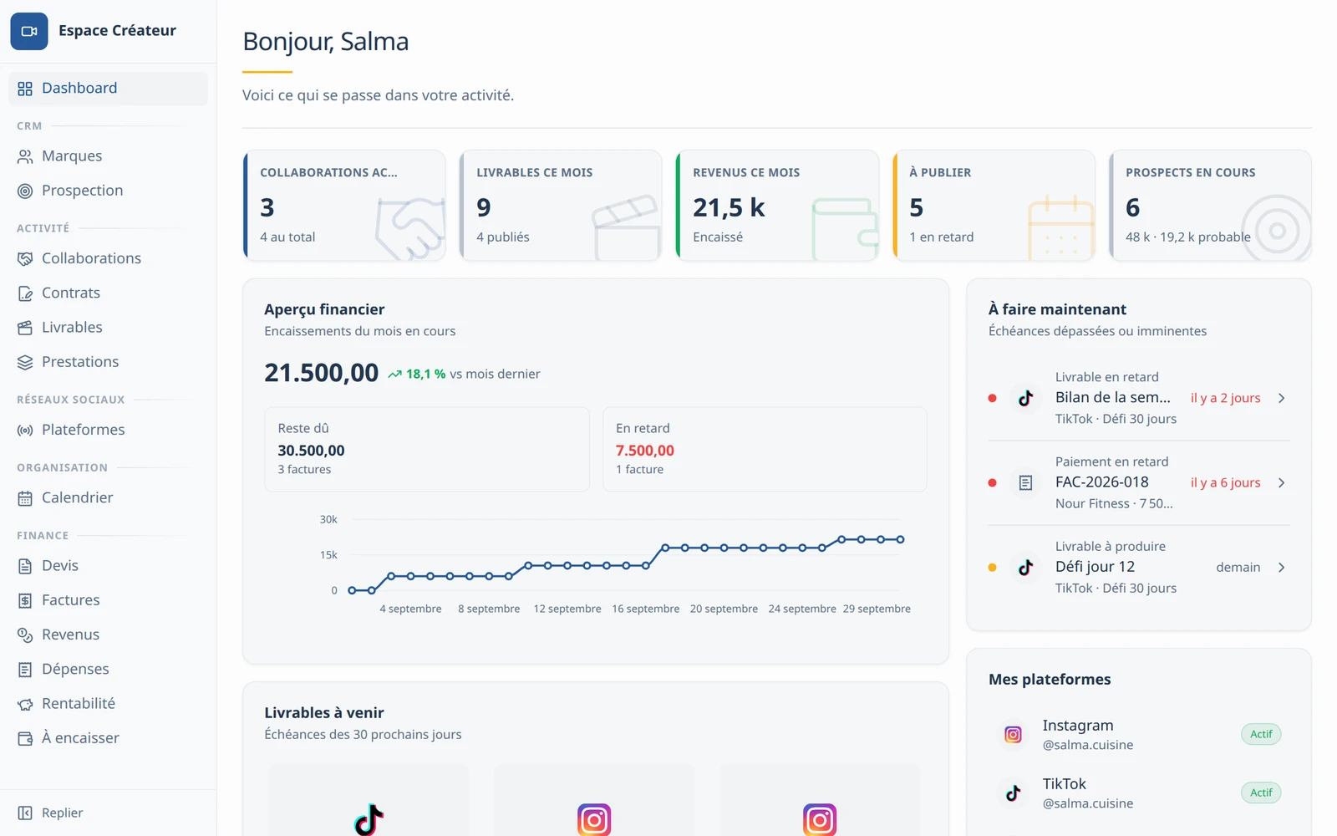
Task: Click the 'il y a 6 jours' label
Action: (1225, 482)
